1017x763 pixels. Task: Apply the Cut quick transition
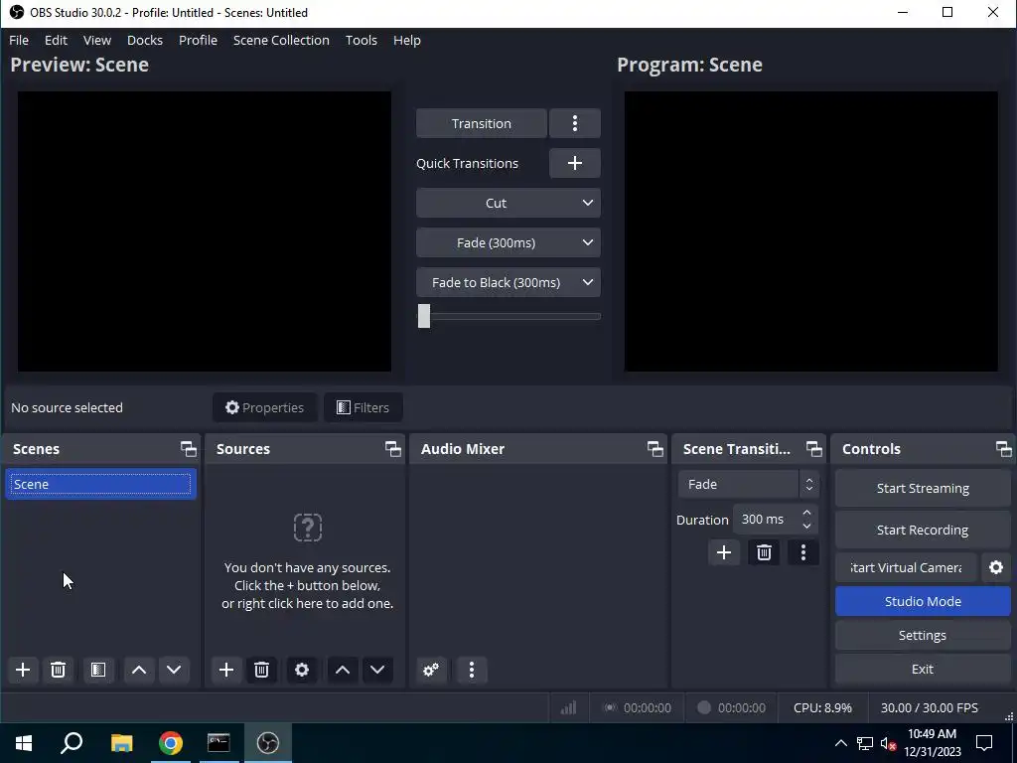497,203
